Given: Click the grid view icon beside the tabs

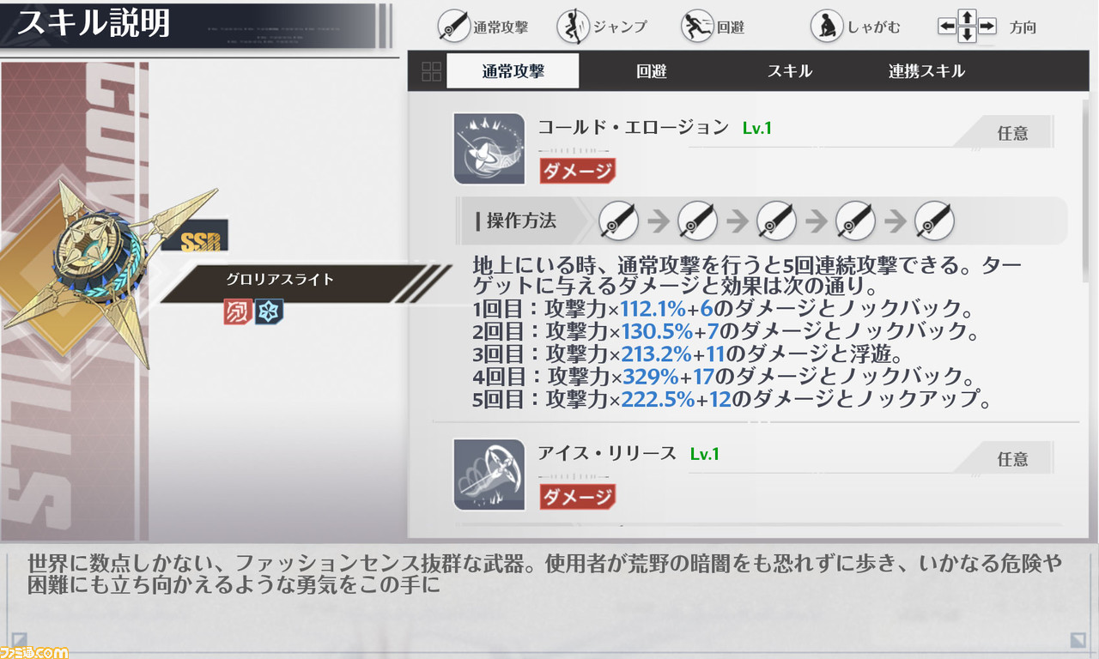Looking at the screenshot, I should pyautogui.click(x=431, y=71).
